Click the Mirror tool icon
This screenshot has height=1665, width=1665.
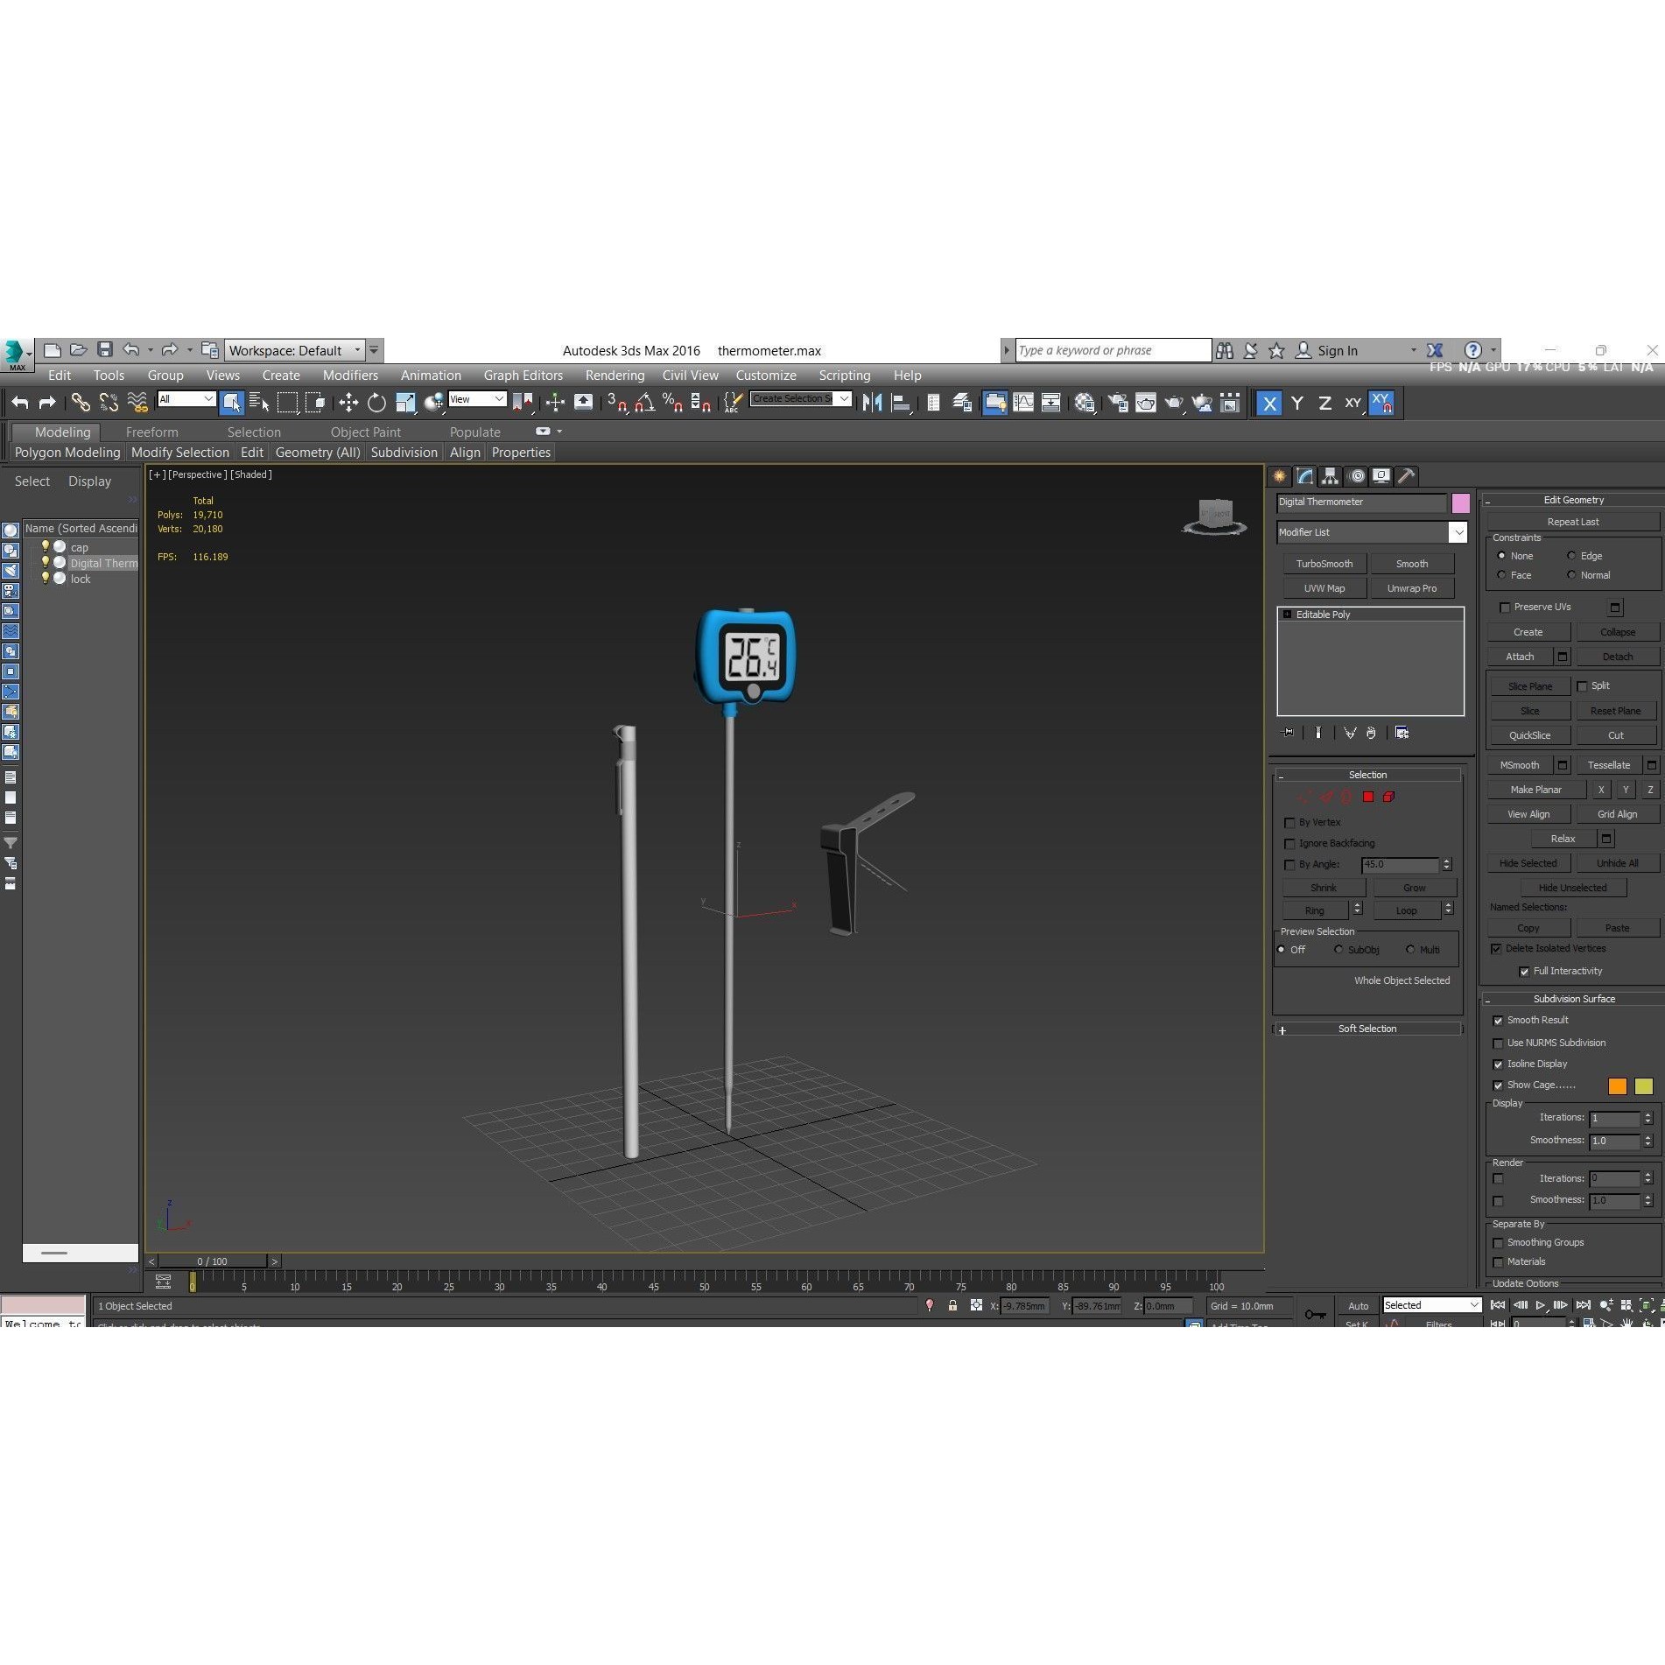click(x=872, y=403)
